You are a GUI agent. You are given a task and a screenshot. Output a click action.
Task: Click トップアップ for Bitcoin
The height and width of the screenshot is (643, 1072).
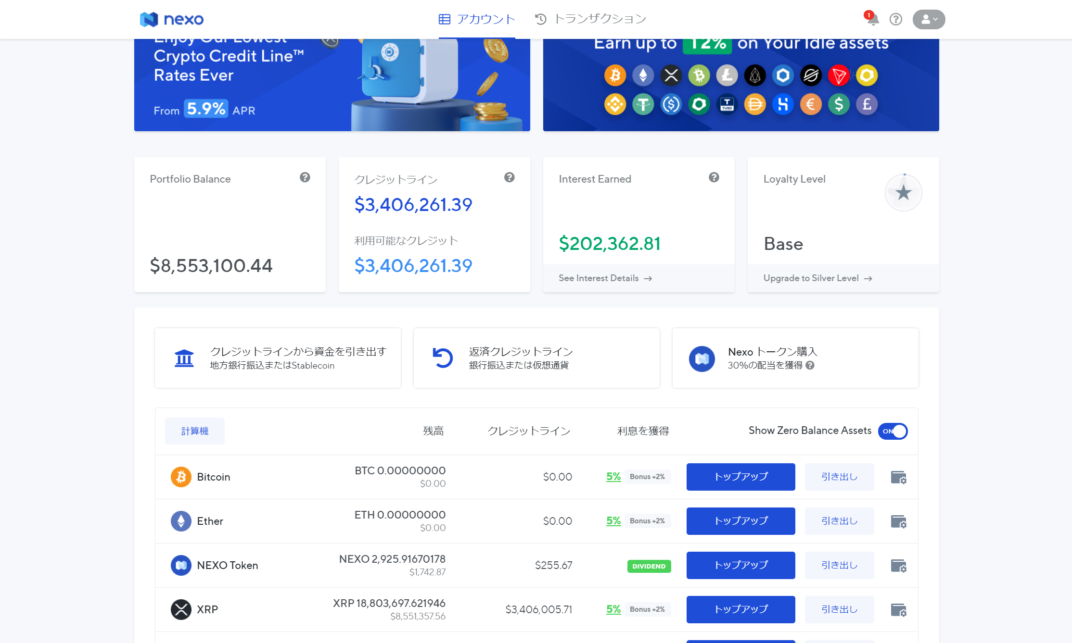coord(740,477)
